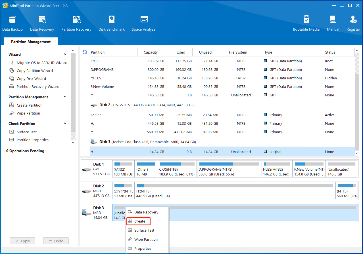Switch to the Partition Management tab

31,42
